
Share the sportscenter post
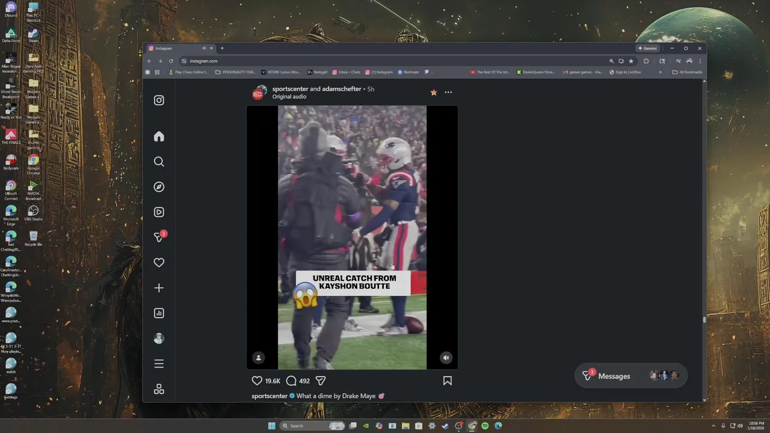click(x=321, y=381)
